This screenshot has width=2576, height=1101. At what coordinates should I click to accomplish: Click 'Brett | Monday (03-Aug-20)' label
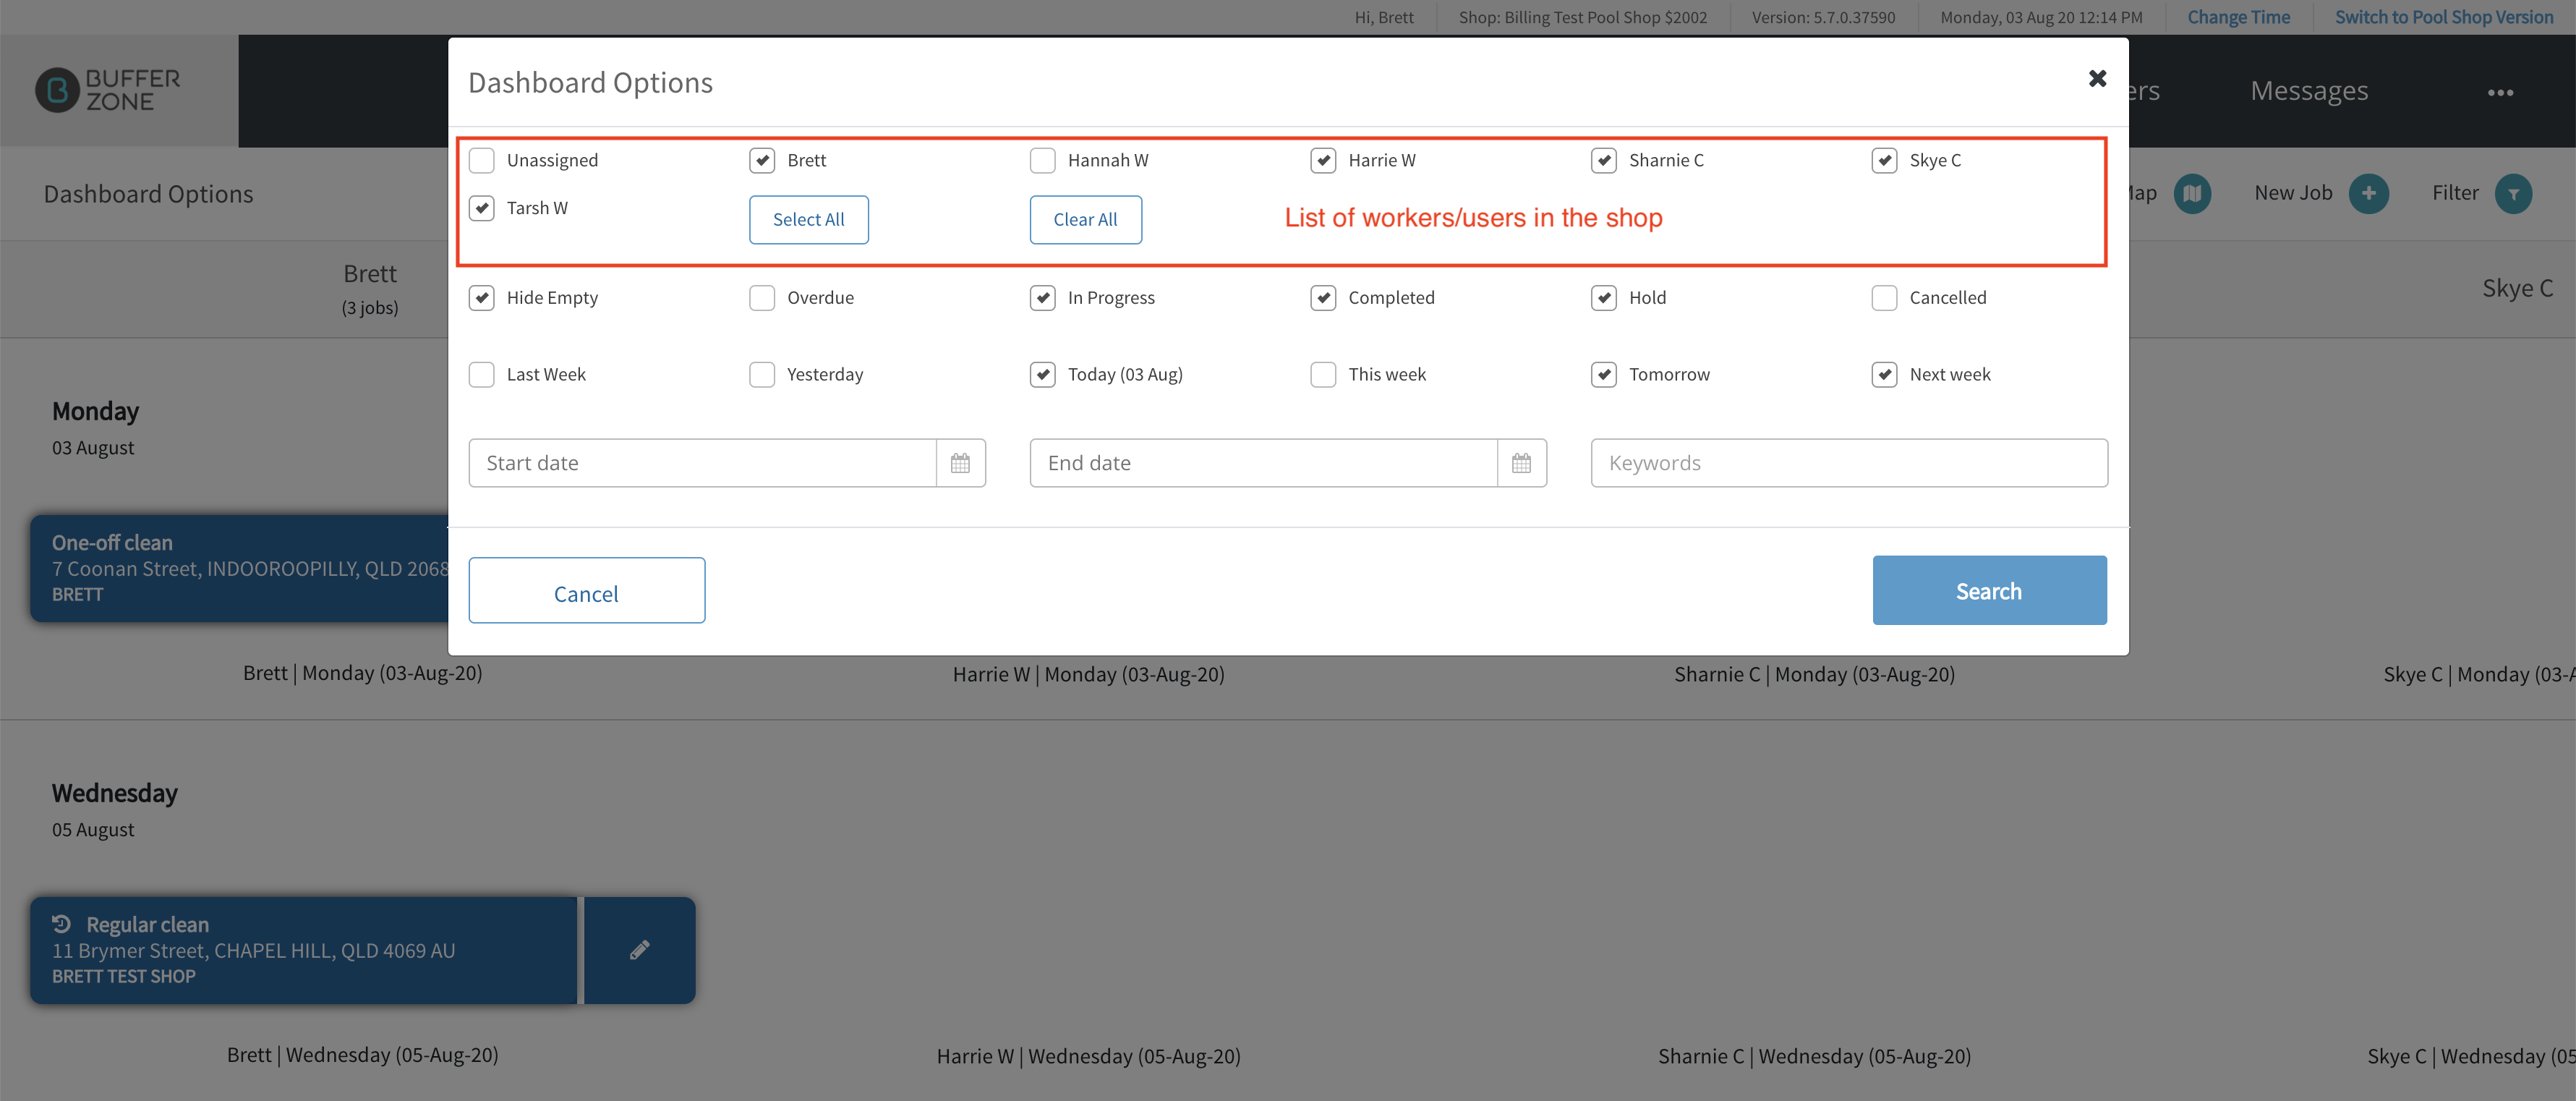click(363, 673)
